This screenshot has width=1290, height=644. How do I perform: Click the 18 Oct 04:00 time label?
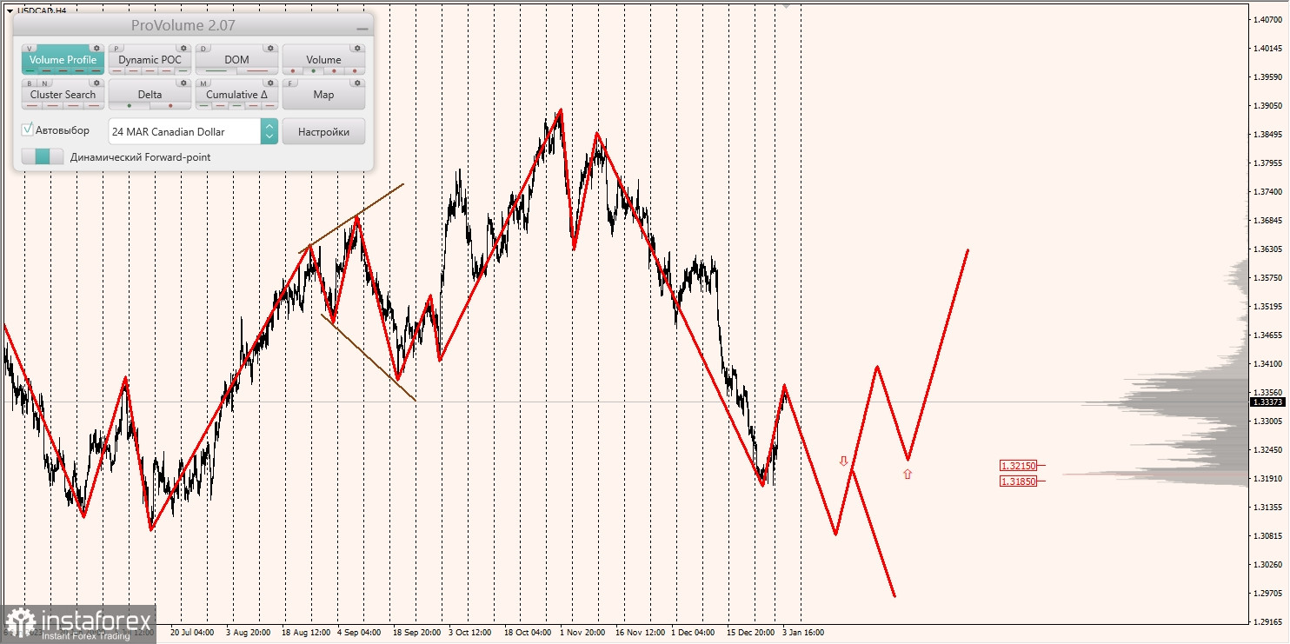coord(528,633)
